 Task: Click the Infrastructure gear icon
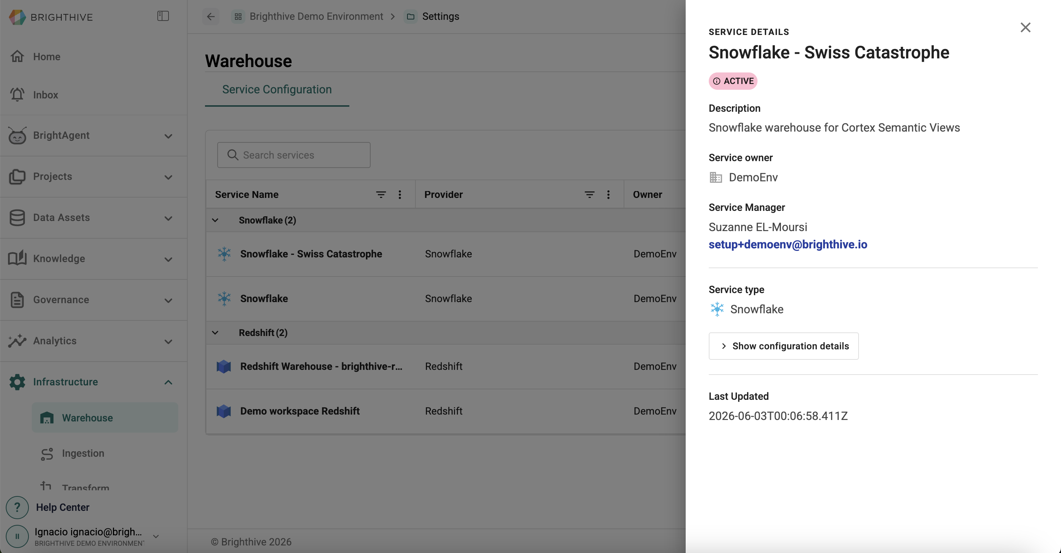pyautogui.click(x=17, y=382)
